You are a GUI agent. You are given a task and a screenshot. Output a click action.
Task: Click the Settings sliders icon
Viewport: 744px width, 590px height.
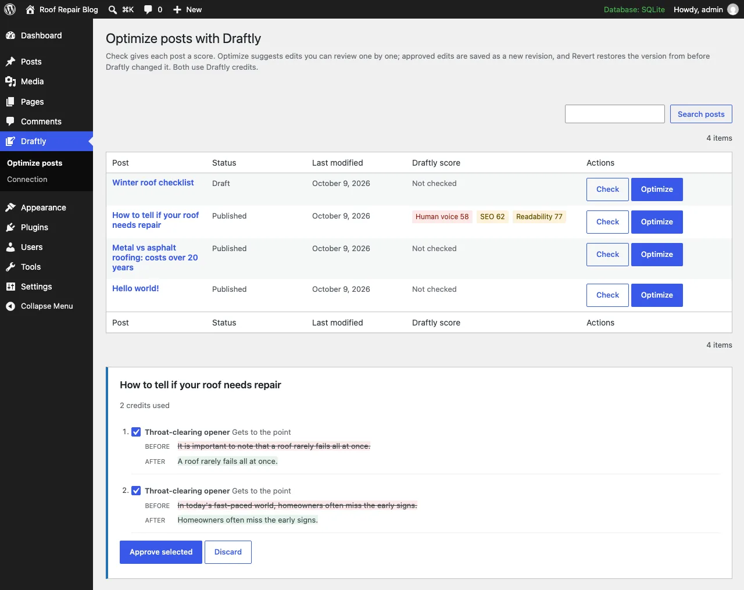pyautogui.click(x=10, y=287)
